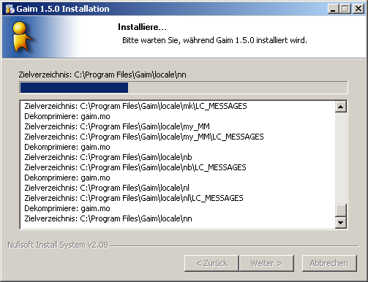Screen dimensions: 368x282
Task: Maximize the Gaim installation window
Action: (345, 9)
